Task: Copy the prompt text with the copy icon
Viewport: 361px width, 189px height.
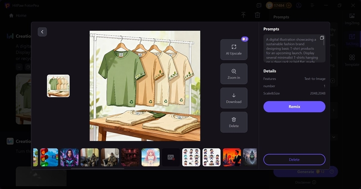Action: tap(322, 38)
